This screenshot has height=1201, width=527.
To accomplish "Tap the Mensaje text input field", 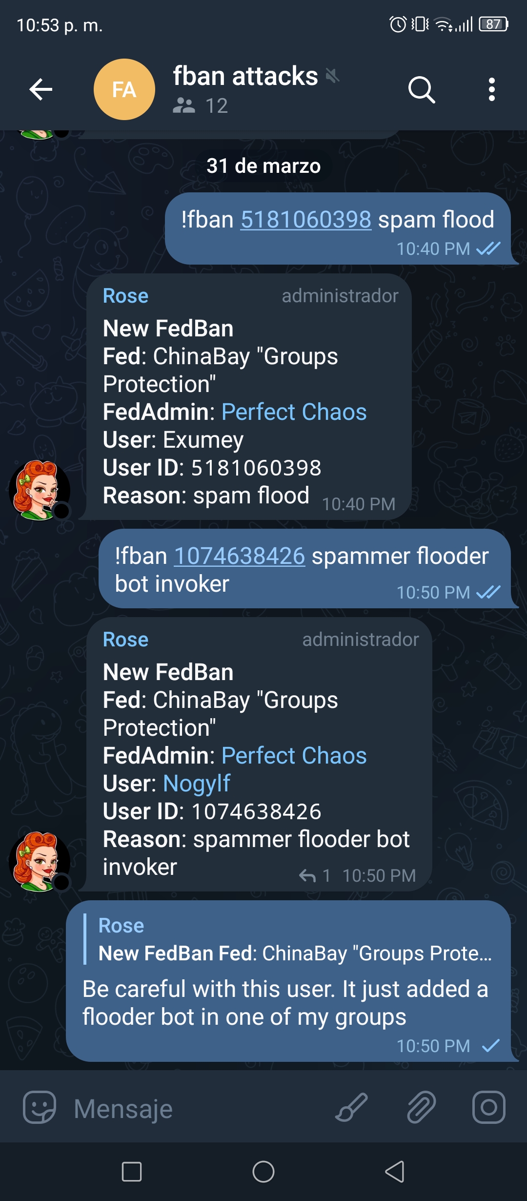I will [195, 1108].
